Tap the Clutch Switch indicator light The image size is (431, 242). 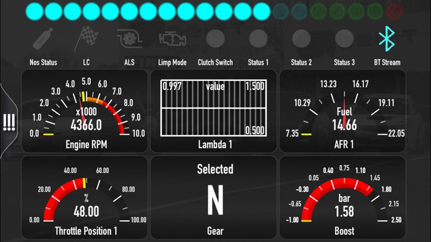215,38
